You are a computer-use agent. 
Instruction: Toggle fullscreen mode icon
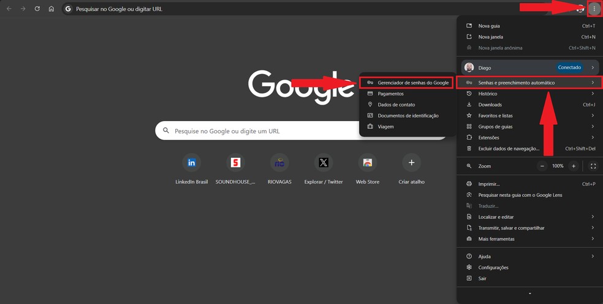pos(593,166)
